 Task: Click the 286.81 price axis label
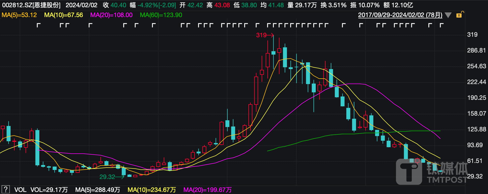pyautogui.click(x=476, y=50)
